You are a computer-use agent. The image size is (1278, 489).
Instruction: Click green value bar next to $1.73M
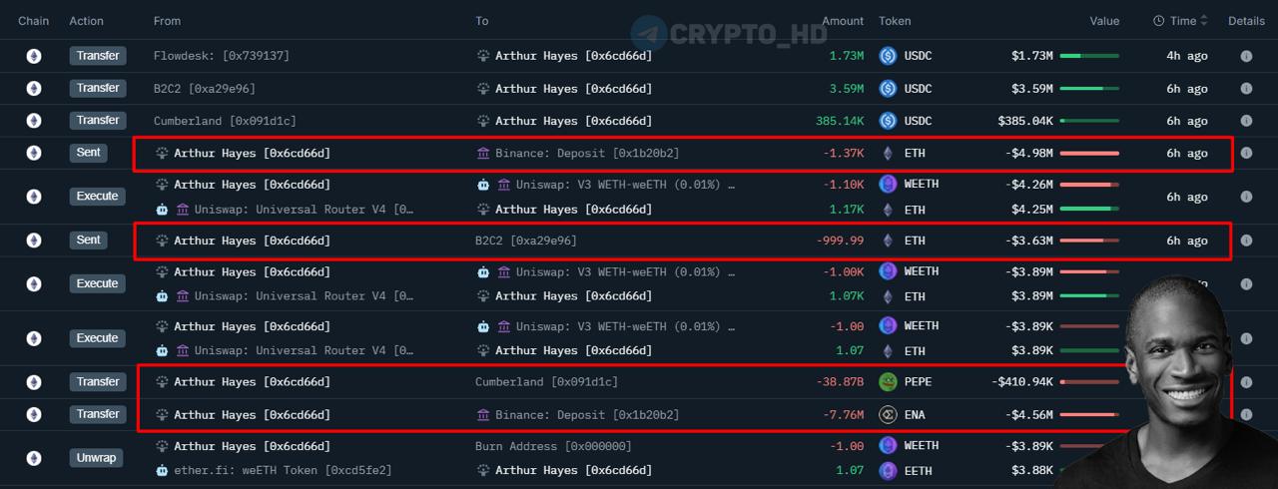1089,56
